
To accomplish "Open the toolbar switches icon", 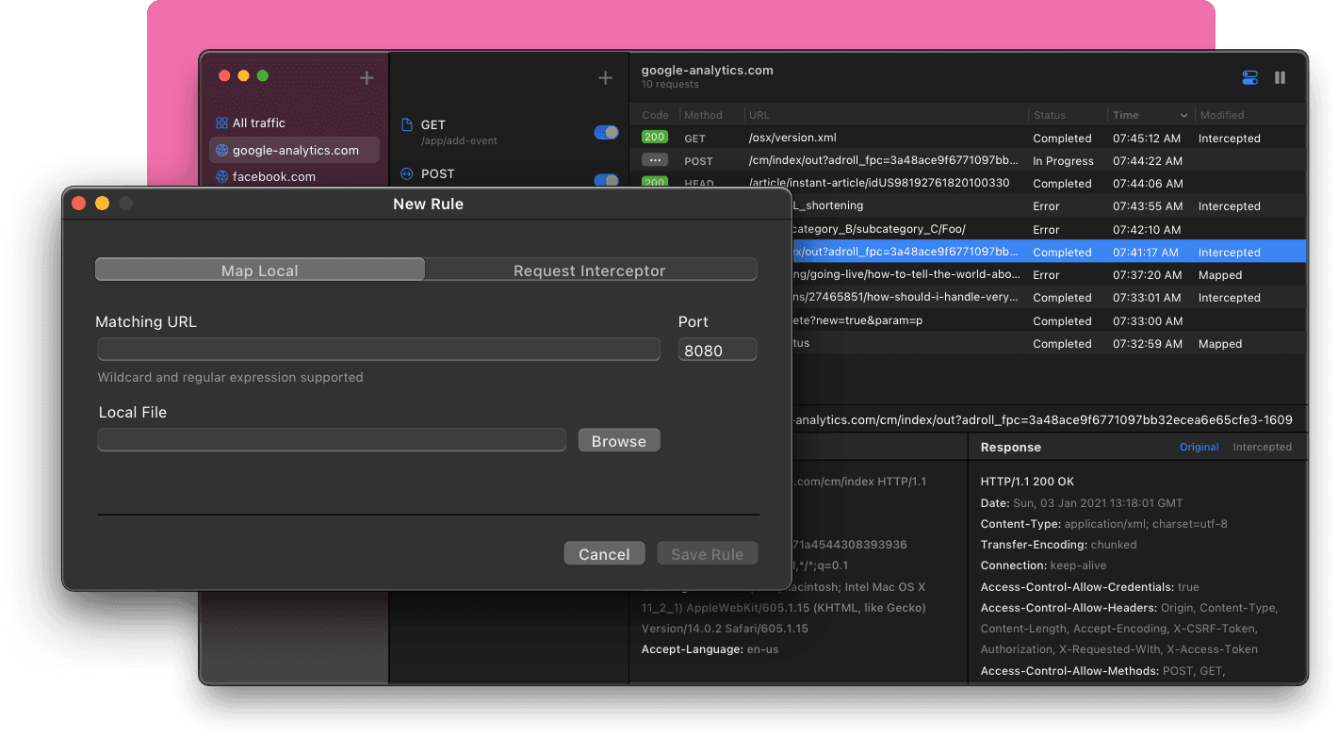I will pyautogui.click(x=1249, y=78).
